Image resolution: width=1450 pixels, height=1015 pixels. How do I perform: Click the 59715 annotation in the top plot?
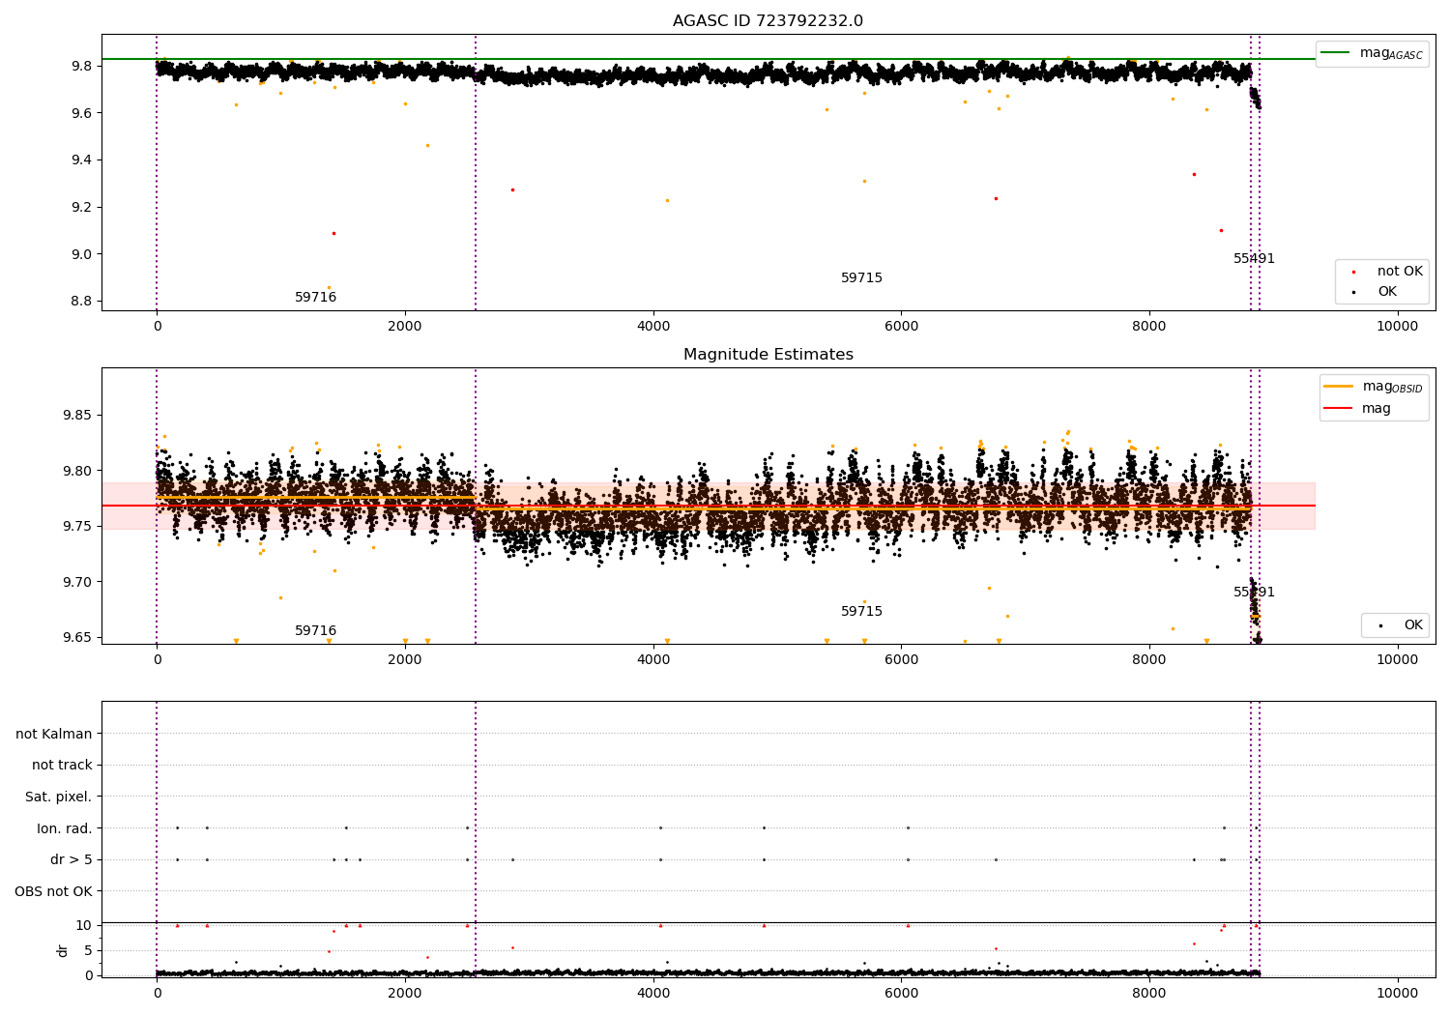tap(861, 278)
